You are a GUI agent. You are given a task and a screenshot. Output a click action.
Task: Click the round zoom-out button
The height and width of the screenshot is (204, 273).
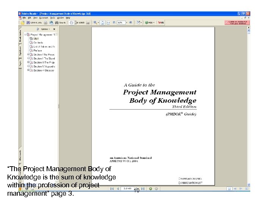[x=114, y=23]
